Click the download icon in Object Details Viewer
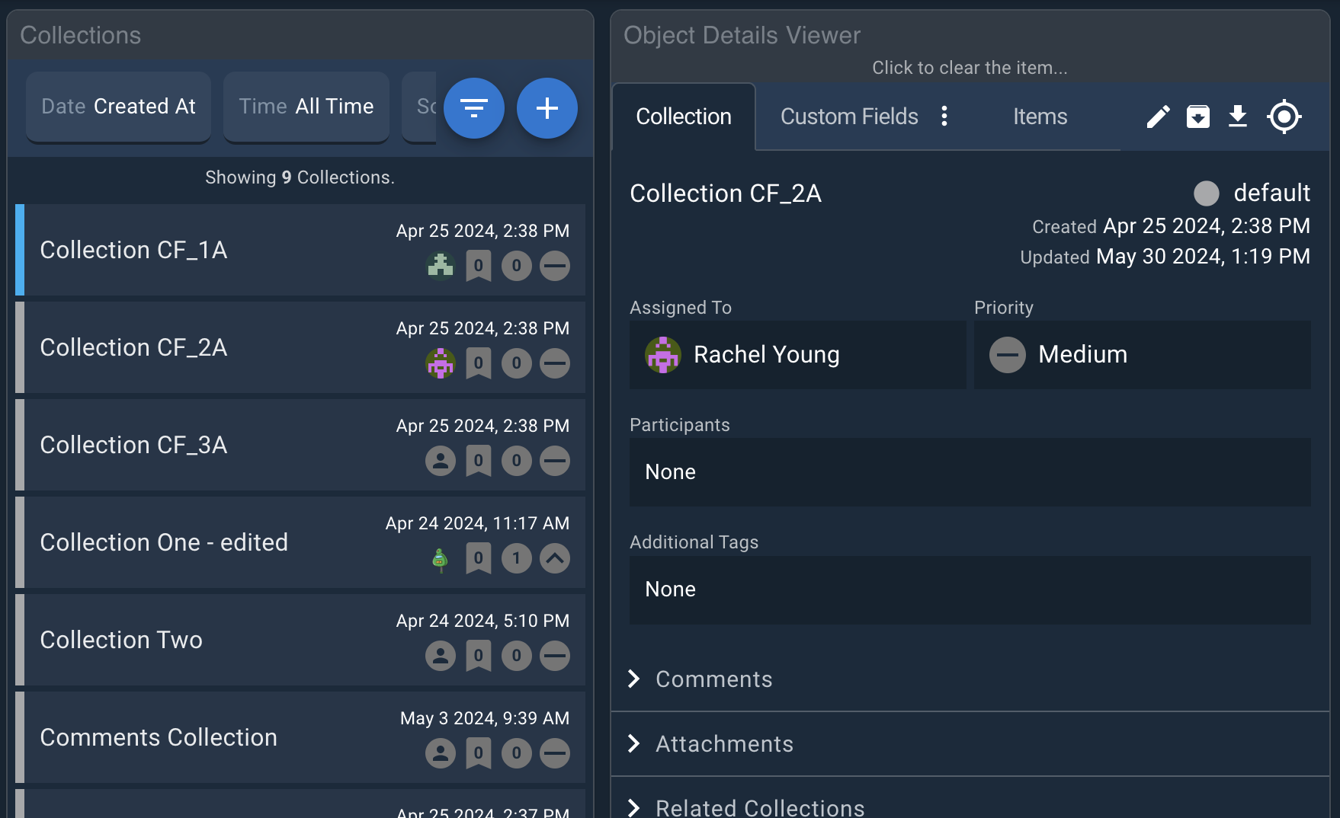 click(x=1237, y=117)
